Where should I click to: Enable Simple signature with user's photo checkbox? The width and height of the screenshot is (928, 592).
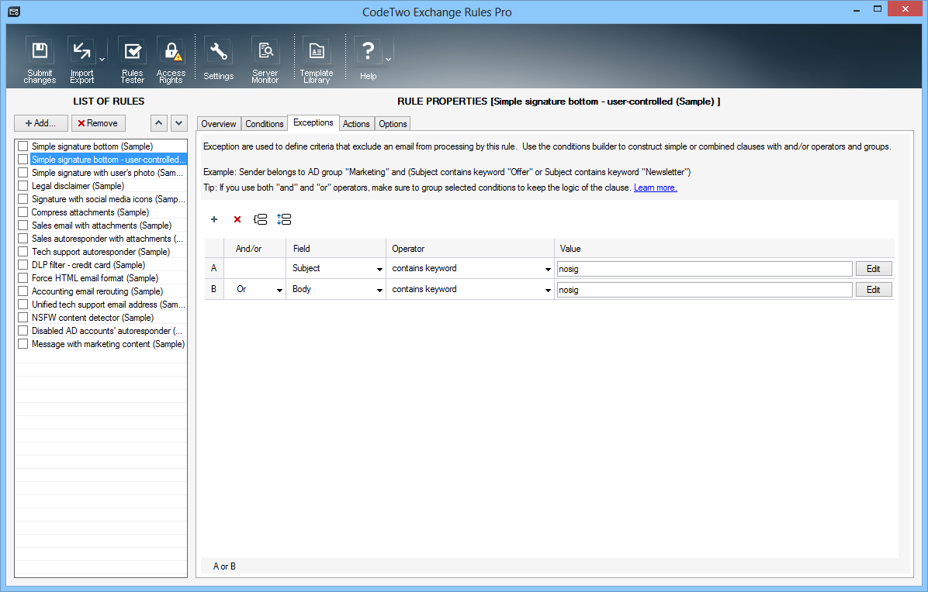click(23, 173)
